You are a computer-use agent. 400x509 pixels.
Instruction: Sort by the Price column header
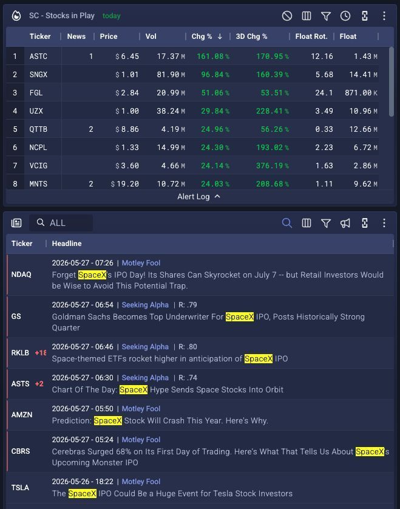pyautogui.click(x=109, y=36)
